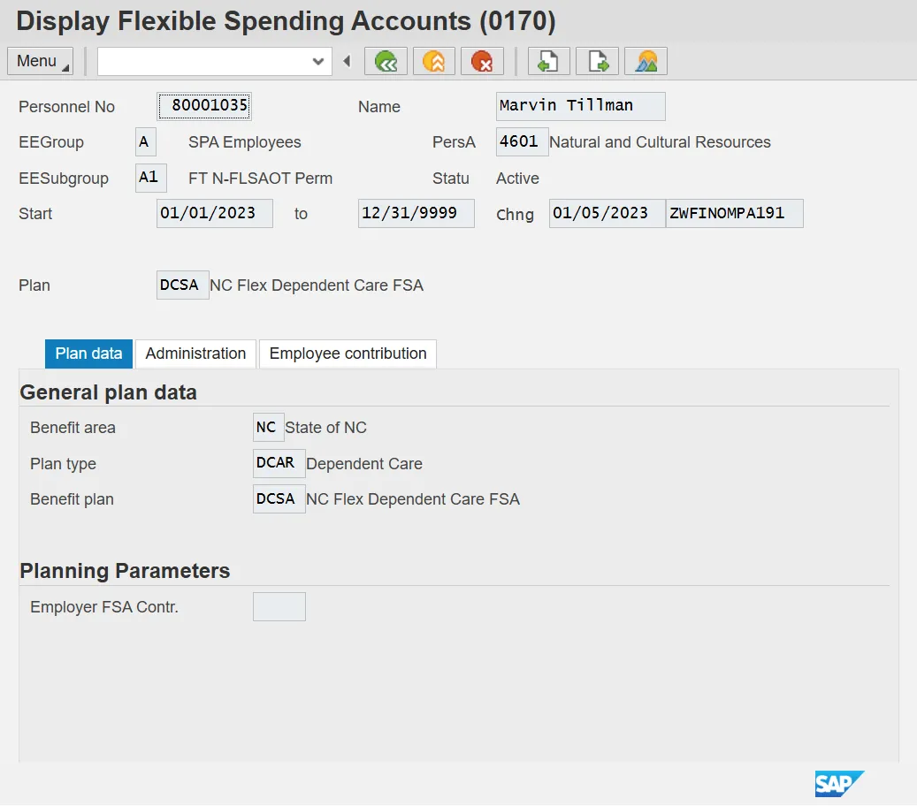Click the Personnel No field

point(204,107)
